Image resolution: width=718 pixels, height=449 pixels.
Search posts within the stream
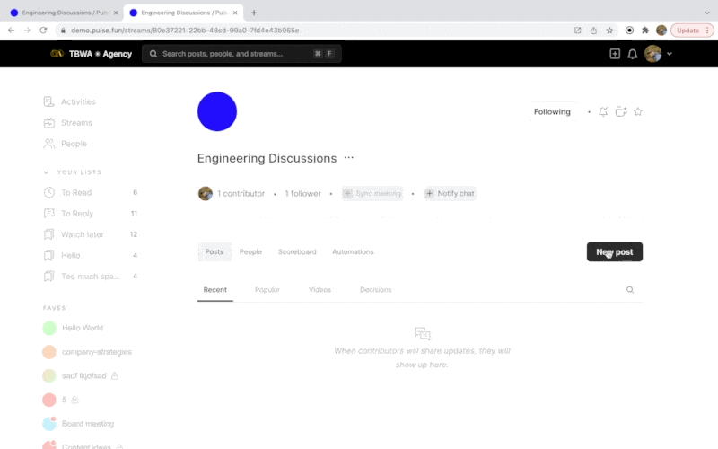click(x=630, y=290)
